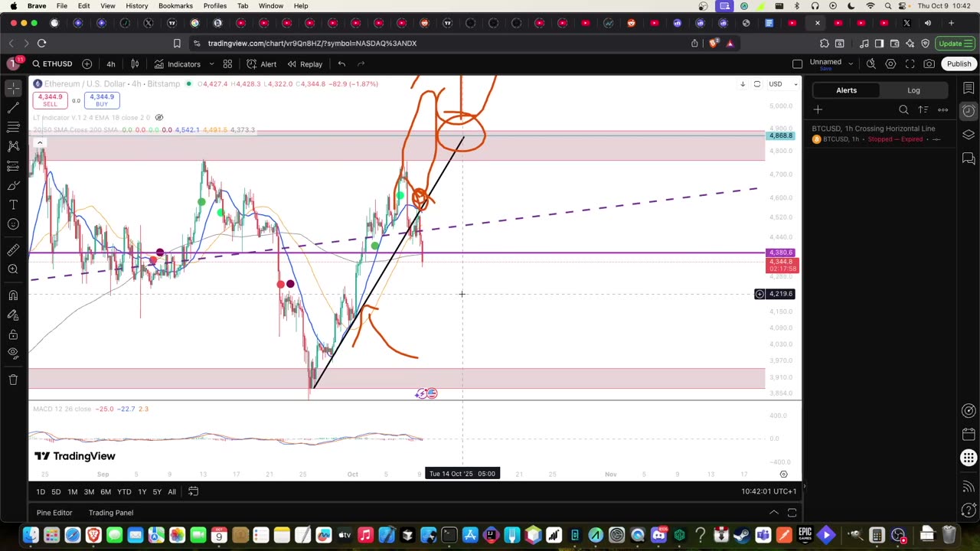
Task: Start bar Replay mode
Action: 305,64
